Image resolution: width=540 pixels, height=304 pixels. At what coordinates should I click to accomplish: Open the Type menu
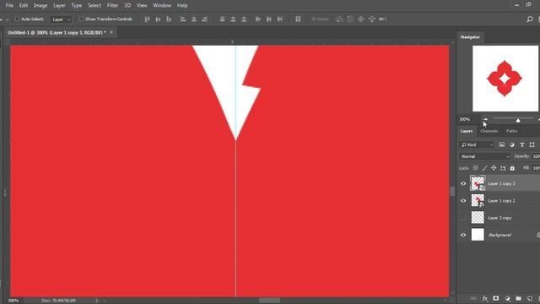coord(77,6)
